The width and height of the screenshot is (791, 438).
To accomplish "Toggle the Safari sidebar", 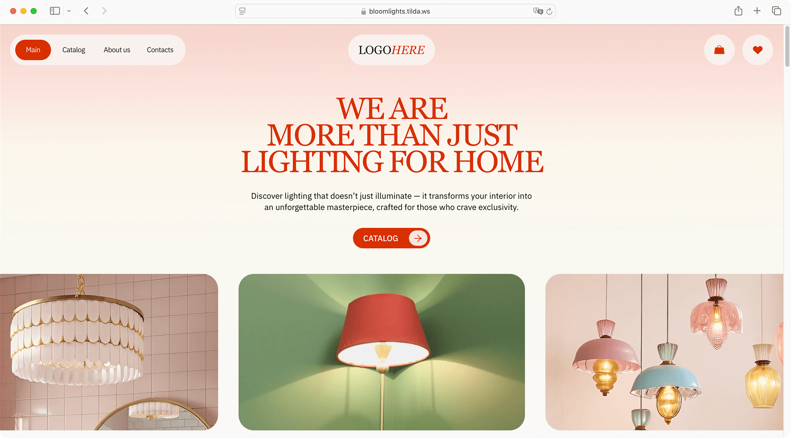I will (55, 11).
